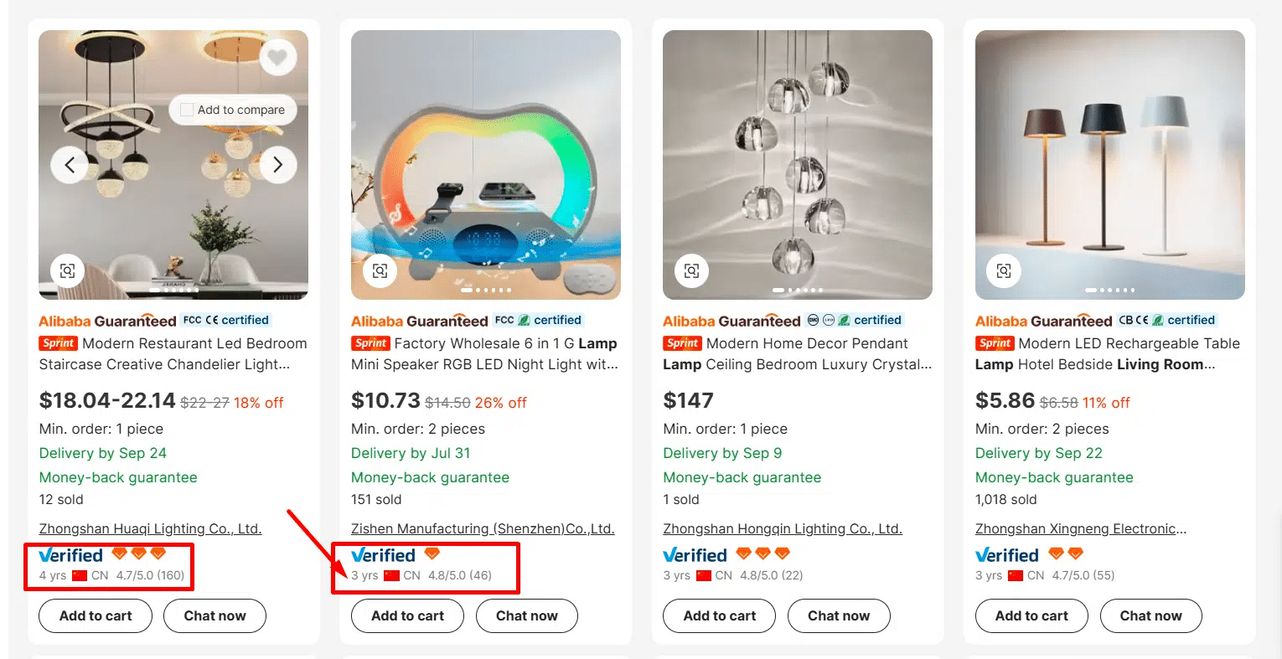The image size is (1282, 659).
Task: Add the $10.73 RGB lamp to cart
Action: point(407,615)
